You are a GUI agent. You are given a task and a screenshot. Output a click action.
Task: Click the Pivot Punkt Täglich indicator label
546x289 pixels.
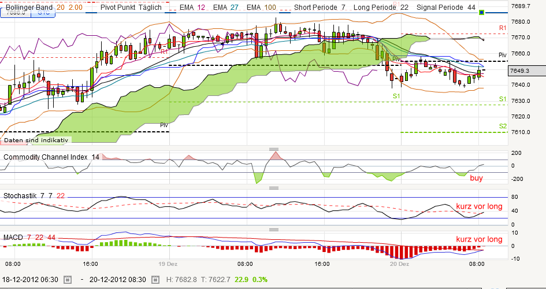point(131,8)
